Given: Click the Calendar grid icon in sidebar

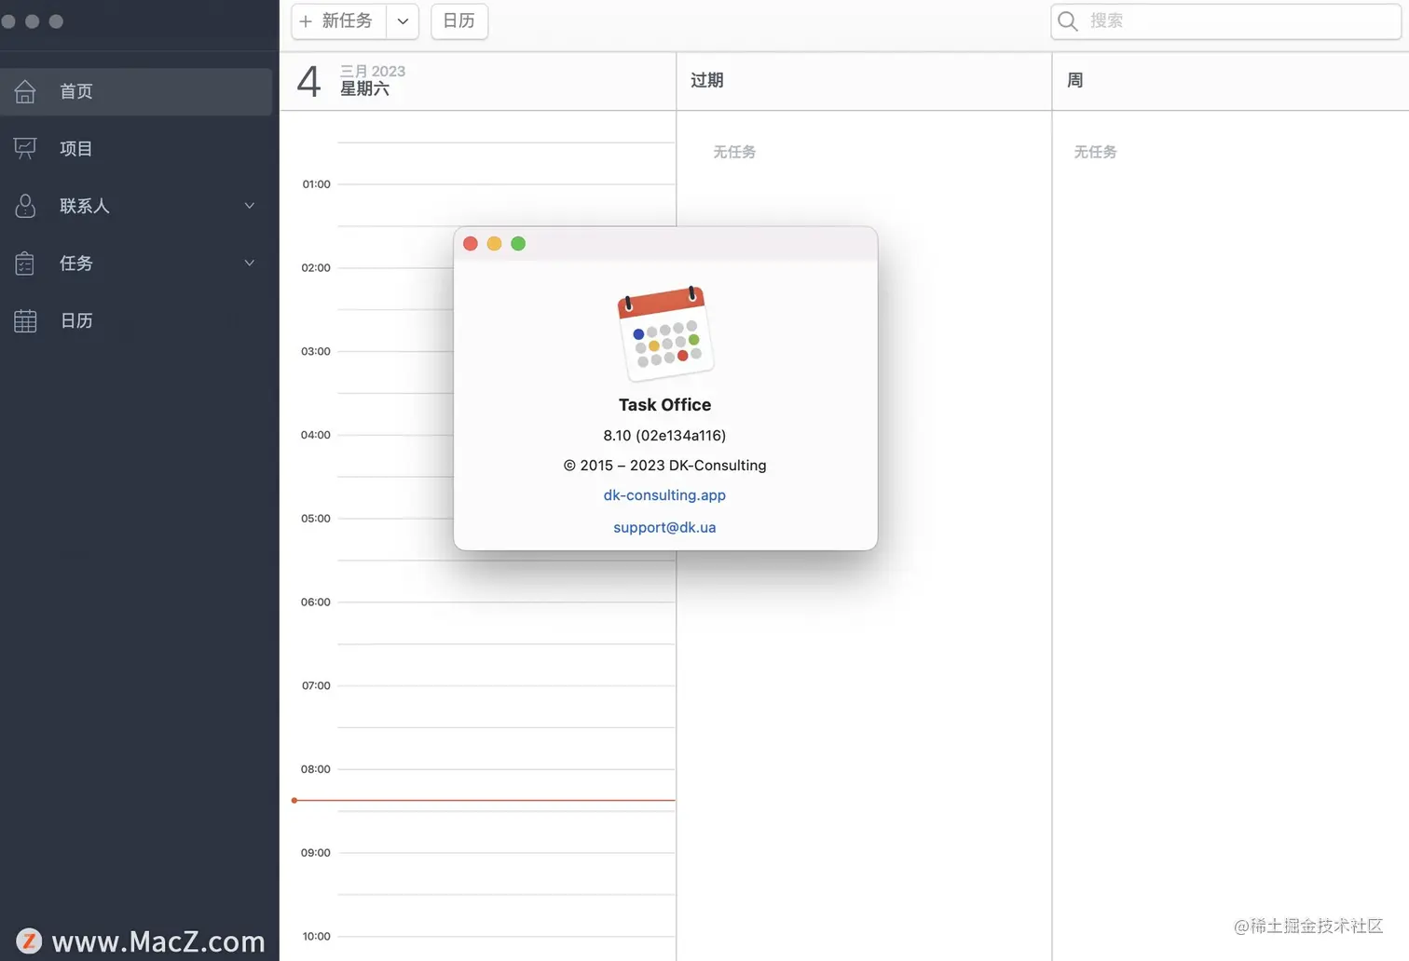Looking at the screenshot, I should point(25,321).
